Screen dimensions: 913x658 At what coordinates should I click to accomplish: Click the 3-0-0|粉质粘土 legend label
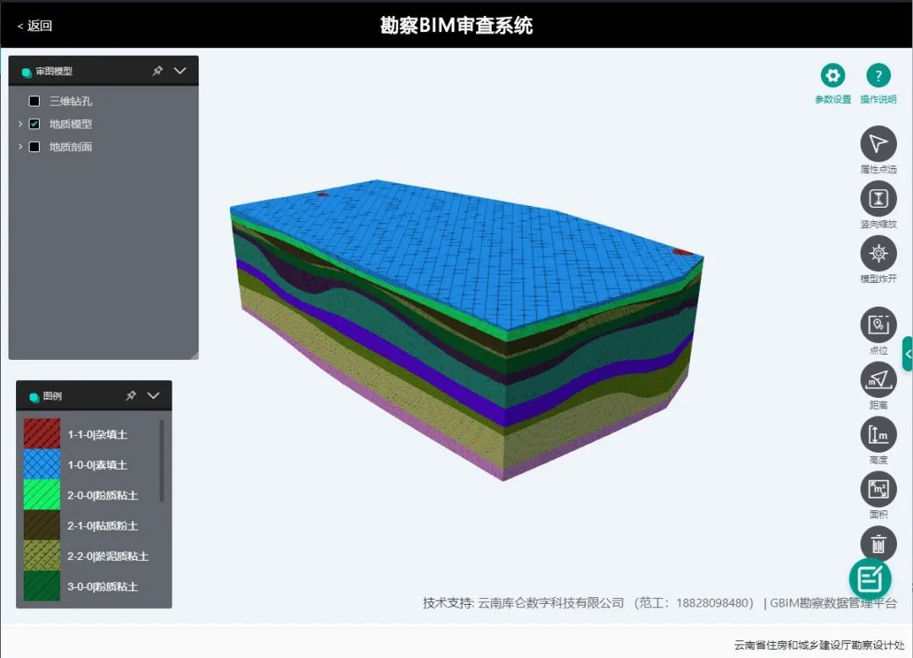pos(102,586)
